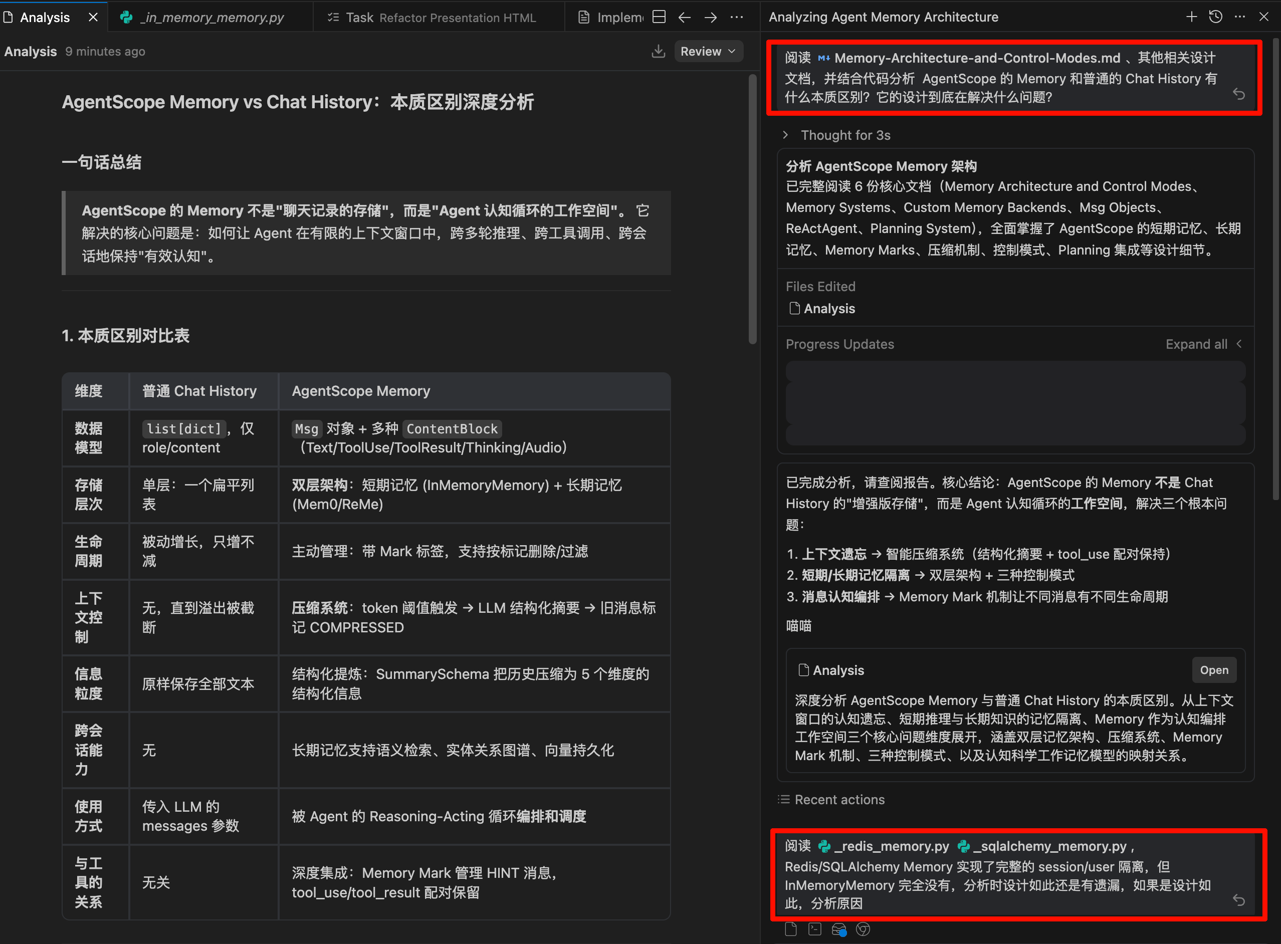The image size is (1281, 944).
Task: Click Expand all above Progress Updates
Action: pyautogui.click(x=1197, y=343)
